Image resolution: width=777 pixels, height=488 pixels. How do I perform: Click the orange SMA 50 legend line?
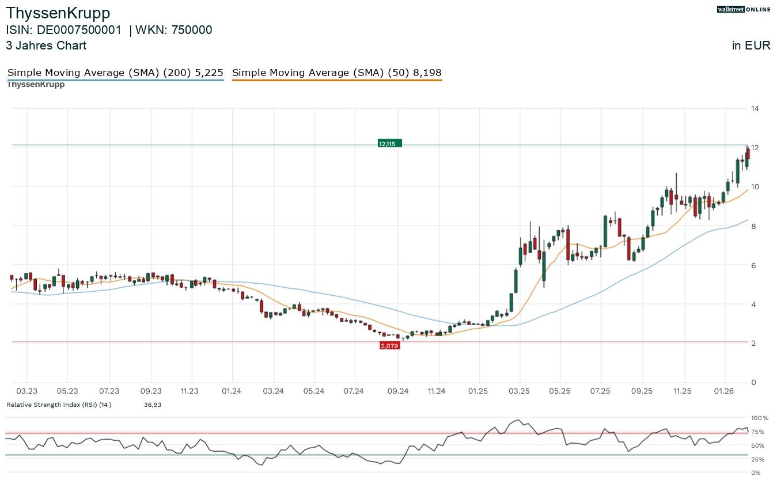click(337, 81)
